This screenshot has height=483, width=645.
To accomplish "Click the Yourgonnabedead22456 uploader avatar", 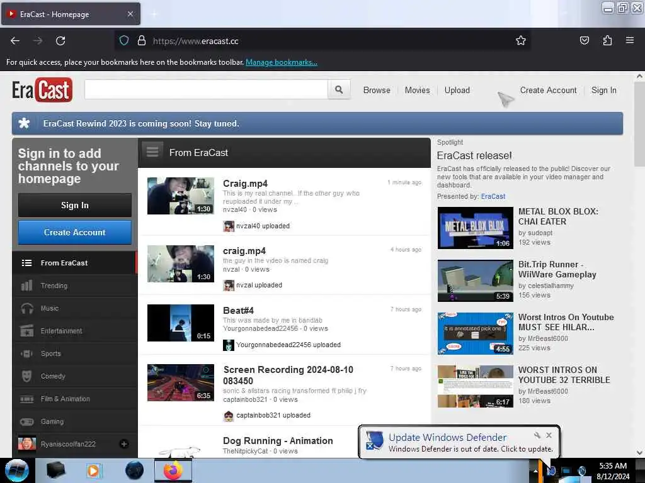I will pyautogui.click(x=228, y=345).
